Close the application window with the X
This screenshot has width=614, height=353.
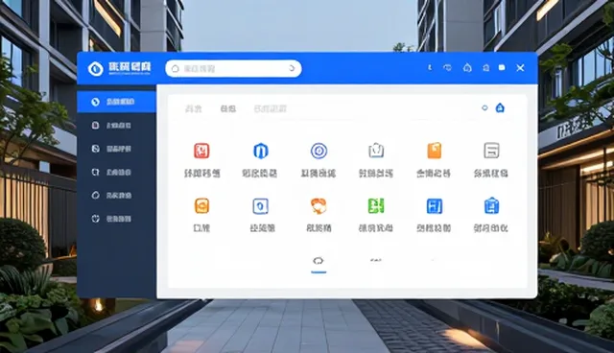pos(520,68)
